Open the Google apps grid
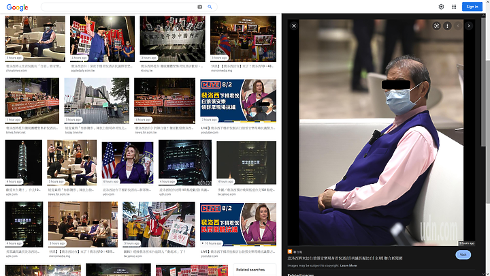 point(454,7)
